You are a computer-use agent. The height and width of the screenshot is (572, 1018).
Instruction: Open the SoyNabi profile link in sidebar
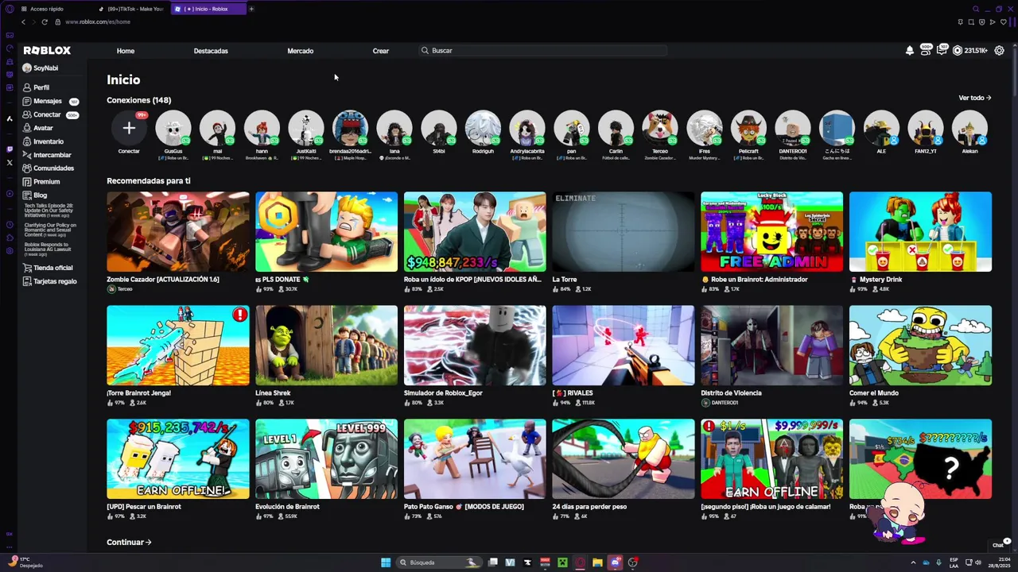point(41,68)
